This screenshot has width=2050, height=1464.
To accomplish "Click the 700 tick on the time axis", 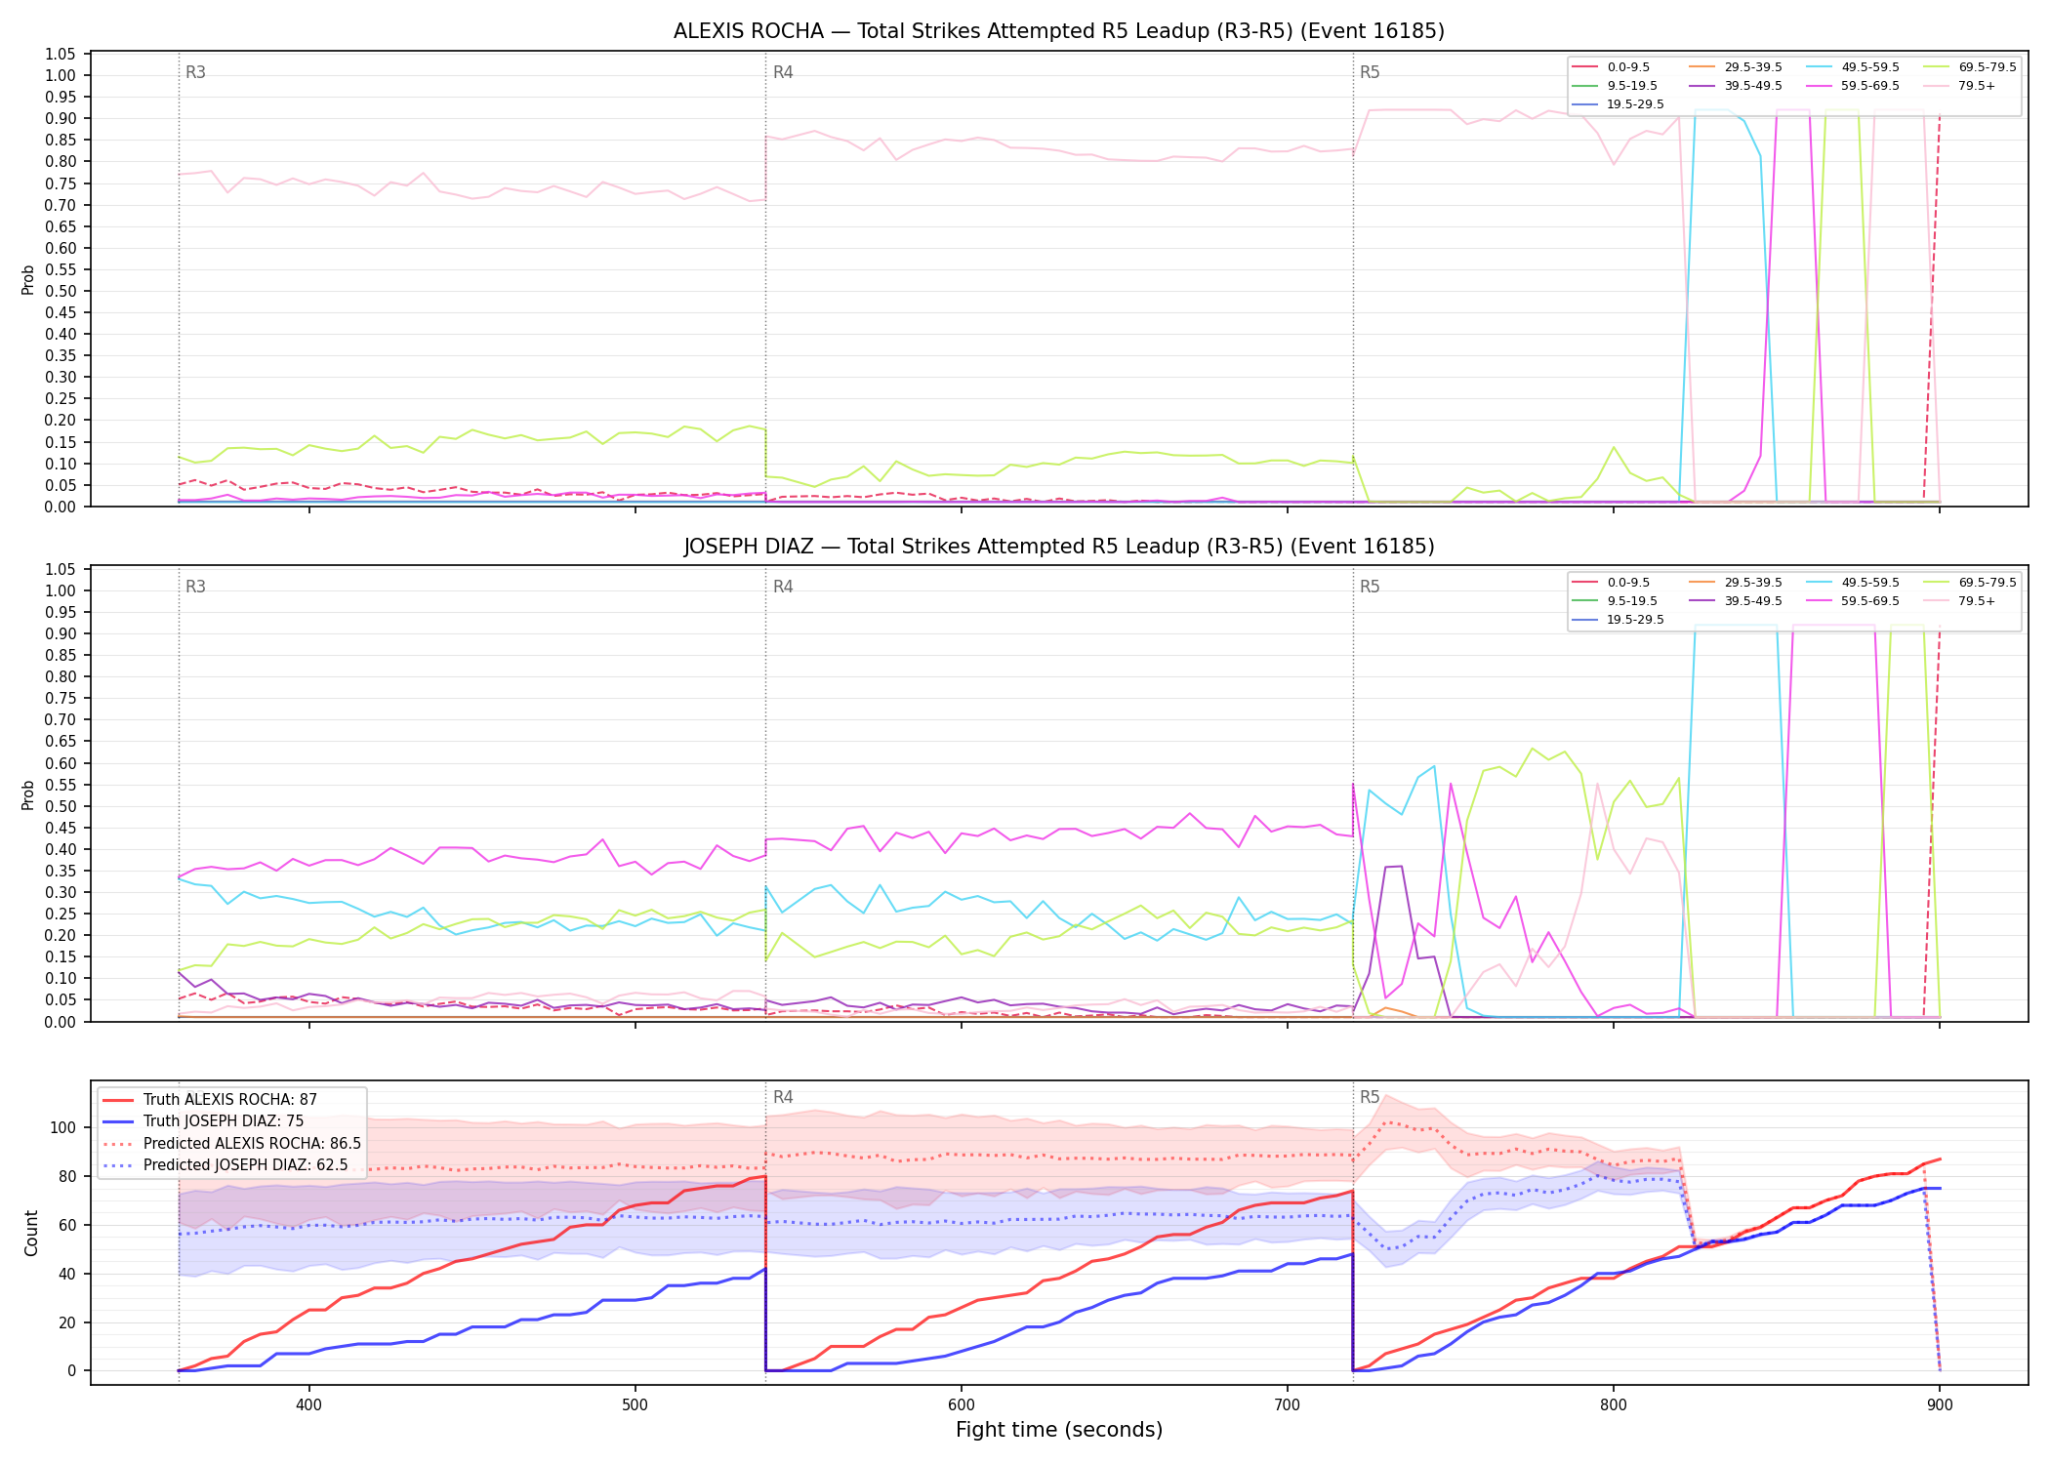I will point(1288,1404).
